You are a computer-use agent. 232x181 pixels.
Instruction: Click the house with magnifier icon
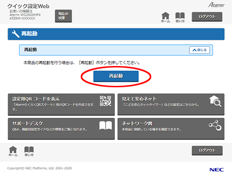215,101
